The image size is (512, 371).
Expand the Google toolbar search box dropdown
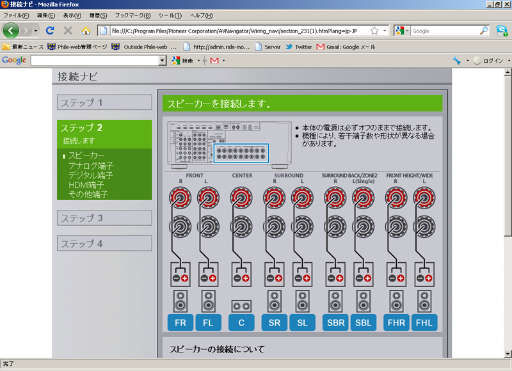(163, 60)
